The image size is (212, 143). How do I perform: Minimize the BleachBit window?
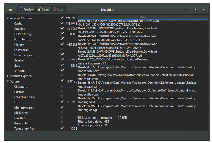coord(185,10)
